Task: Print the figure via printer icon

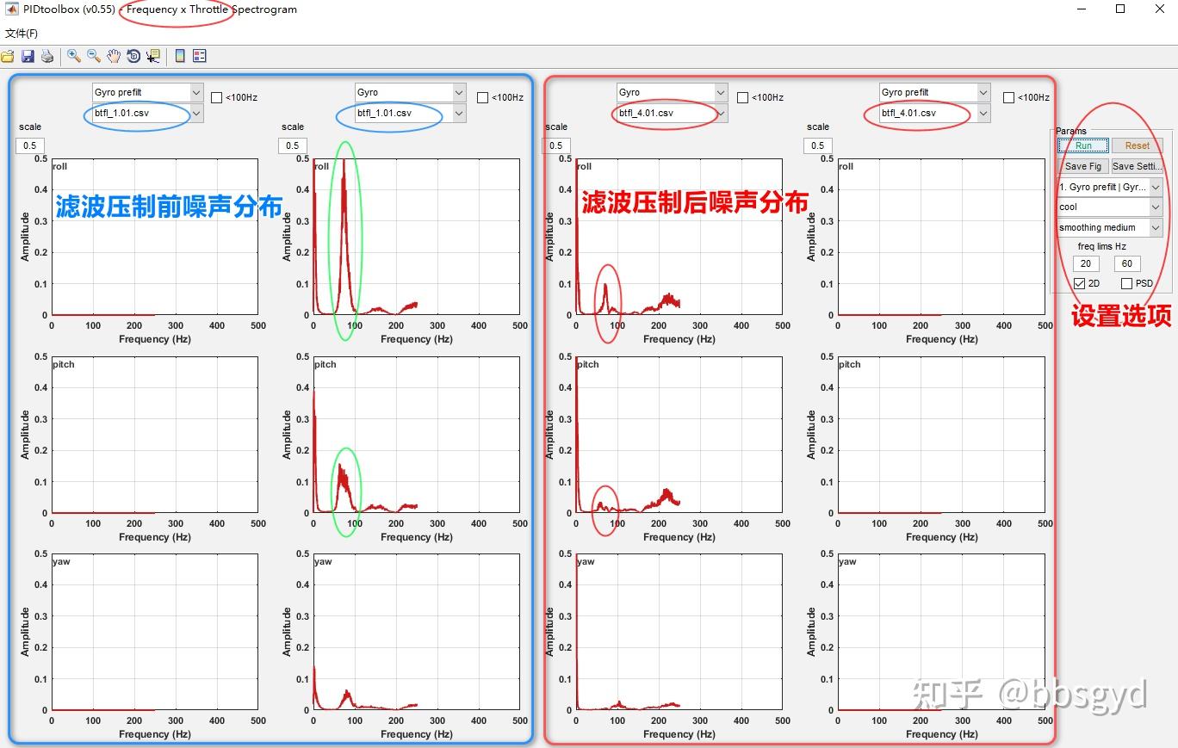Action: click(x=47, y=56)
